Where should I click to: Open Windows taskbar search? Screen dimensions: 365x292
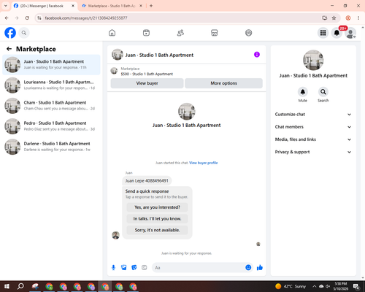coord(20,286)
